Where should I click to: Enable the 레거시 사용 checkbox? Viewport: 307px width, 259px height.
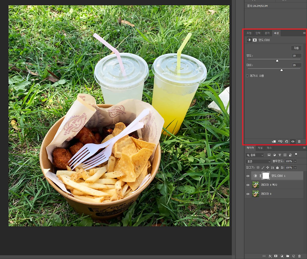(247, 76)
